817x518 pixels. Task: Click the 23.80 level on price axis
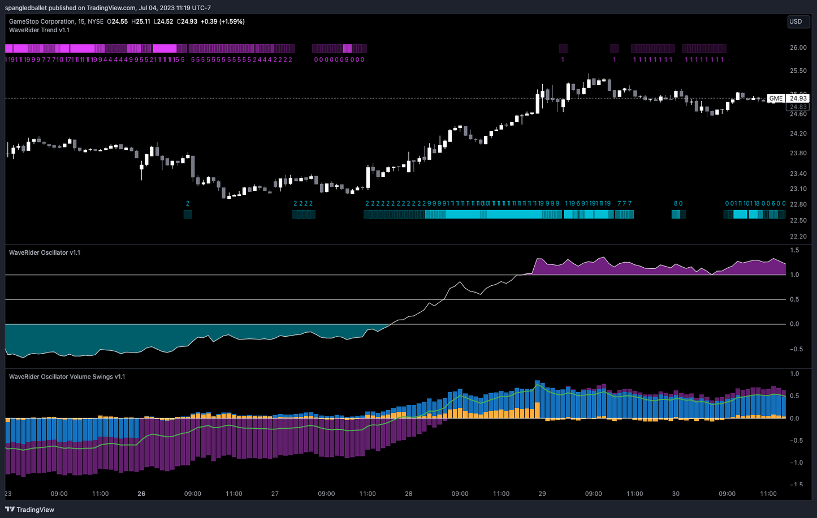pyautogui.click(x=798, y=153)
